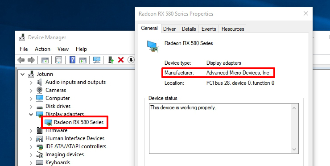Image resolution: width=330 pixels, height=166 pixels.
Task: Click the display adapter icon in Properties dialog
Action: 153,46
